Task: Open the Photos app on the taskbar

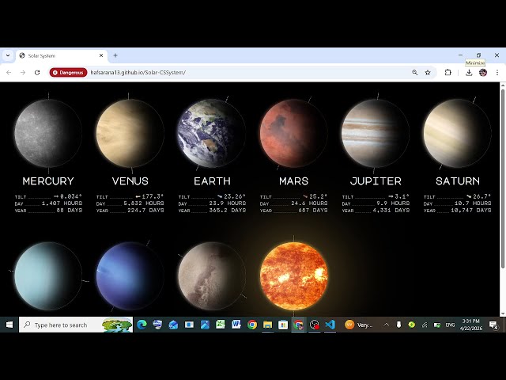Action: (205, 325)
